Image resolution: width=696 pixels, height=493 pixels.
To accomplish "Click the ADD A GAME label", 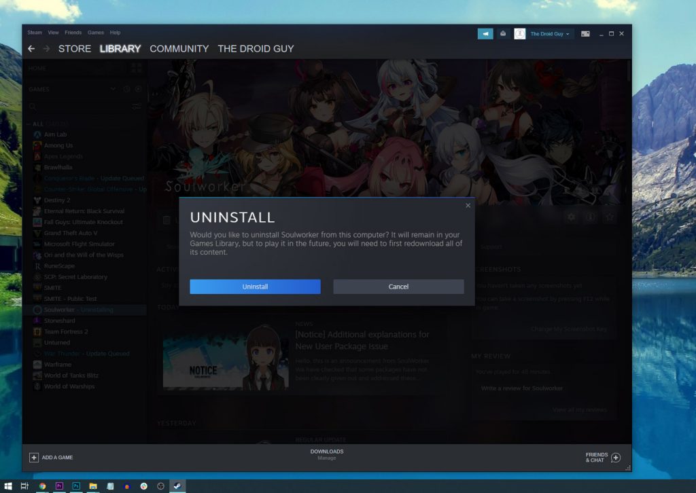I will (x=57, y=458).
